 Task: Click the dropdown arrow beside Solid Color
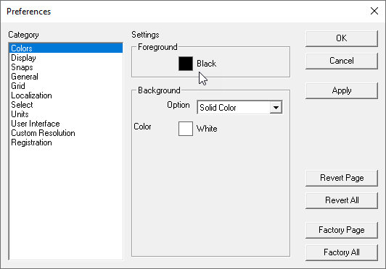(276, 108)
